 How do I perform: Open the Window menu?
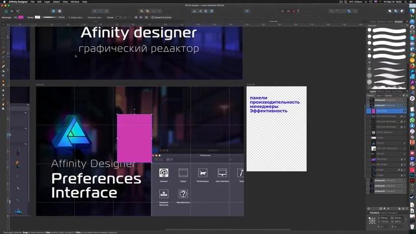tap(75, 1)
